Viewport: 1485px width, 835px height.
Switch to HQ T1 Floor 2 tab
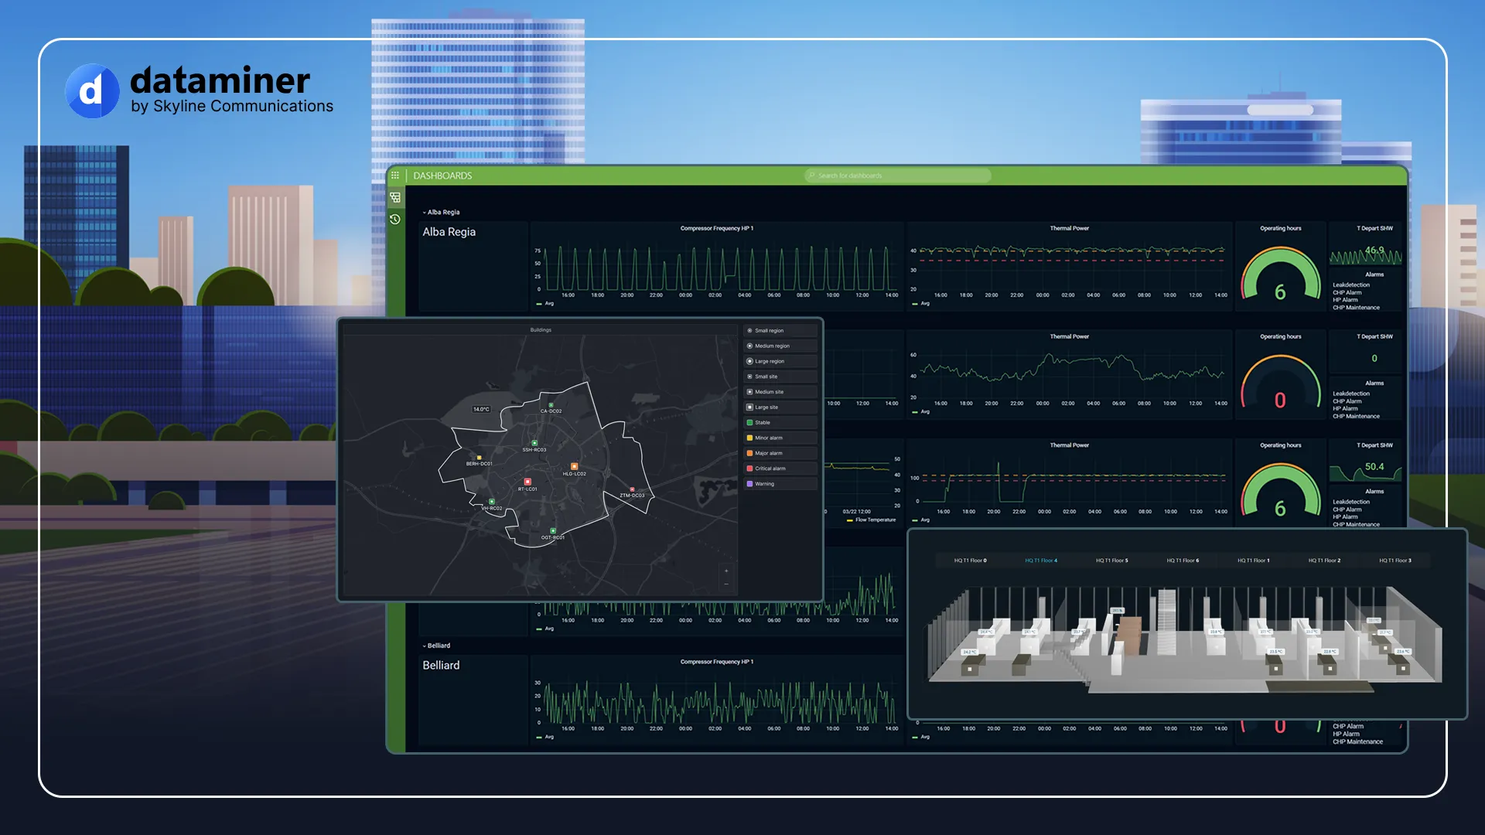pyautogui.click(x=1324, y=561)
